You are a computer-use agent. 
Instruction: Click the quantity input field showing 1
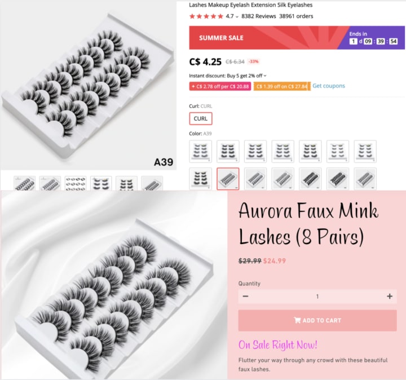(317, 297)
